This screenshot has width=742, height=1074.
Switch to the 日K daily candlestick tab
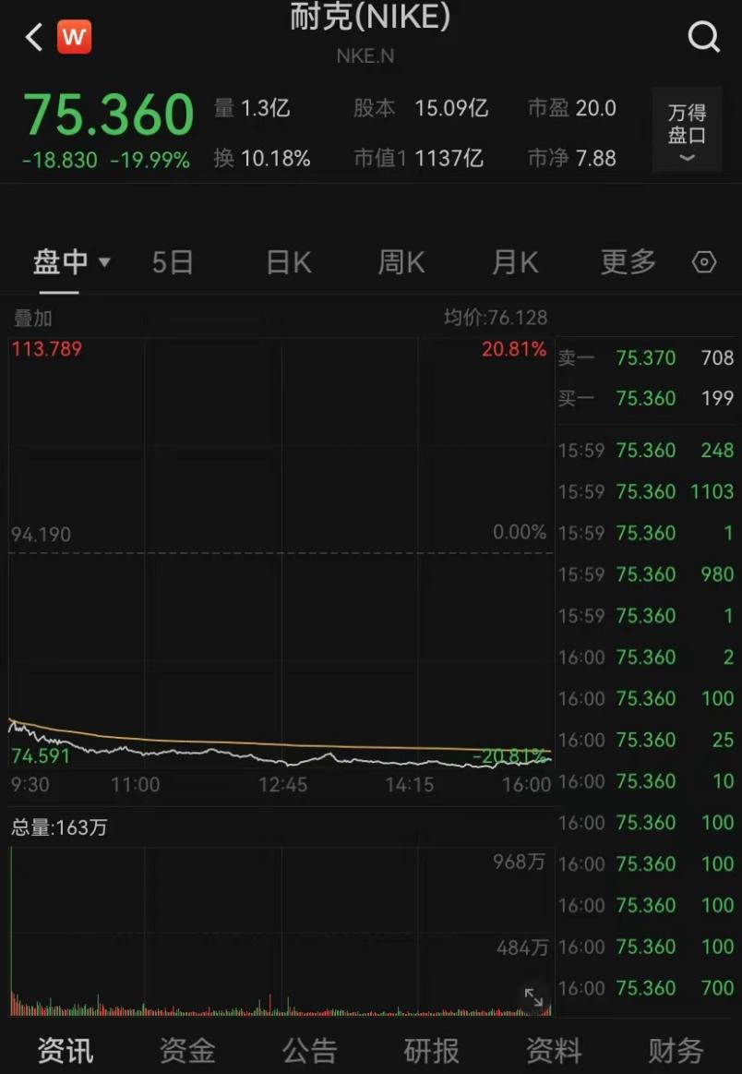tap(287, 262)
